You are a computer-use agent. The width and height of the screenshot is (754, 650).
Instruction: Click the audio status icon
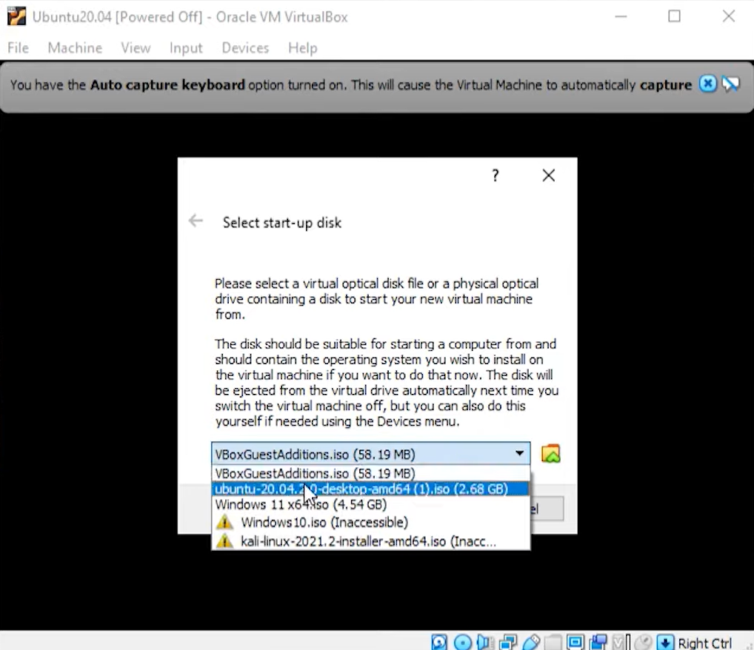click(x=485, y=642)
